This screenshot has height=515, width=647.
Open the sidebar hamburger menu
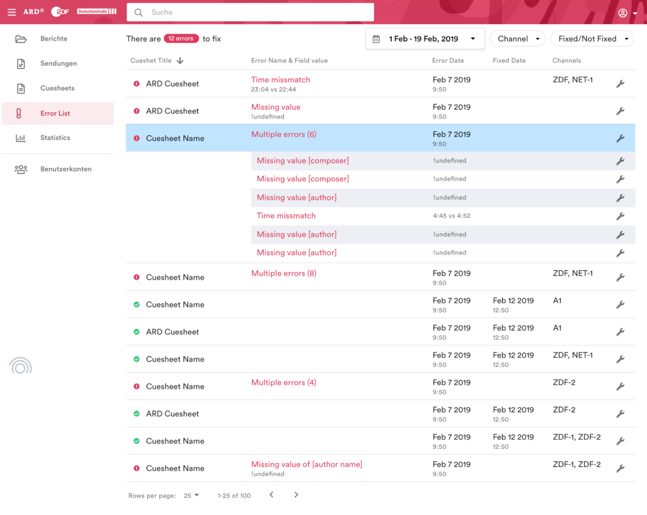click(12, 12)
